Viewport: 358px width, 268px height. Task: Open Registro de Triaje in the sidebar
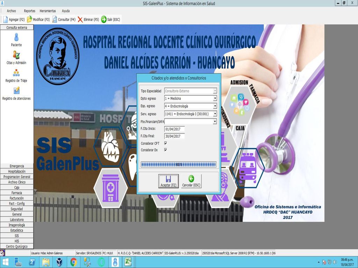click(16, 76)
